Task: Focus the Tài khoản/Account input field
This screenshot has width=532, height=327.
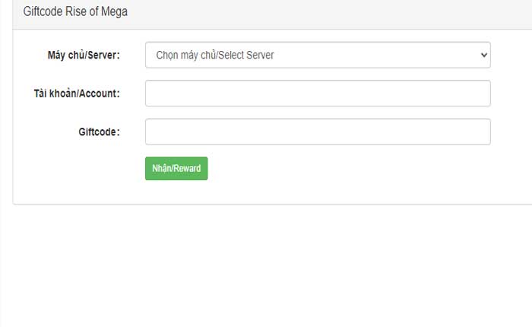Action: (318, 94)
